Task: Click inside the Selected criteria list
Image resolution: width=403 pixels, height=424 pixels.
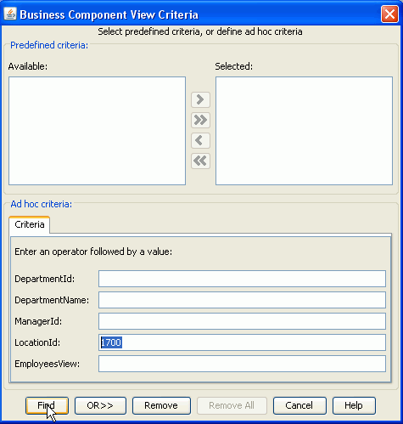Action: 304,131
